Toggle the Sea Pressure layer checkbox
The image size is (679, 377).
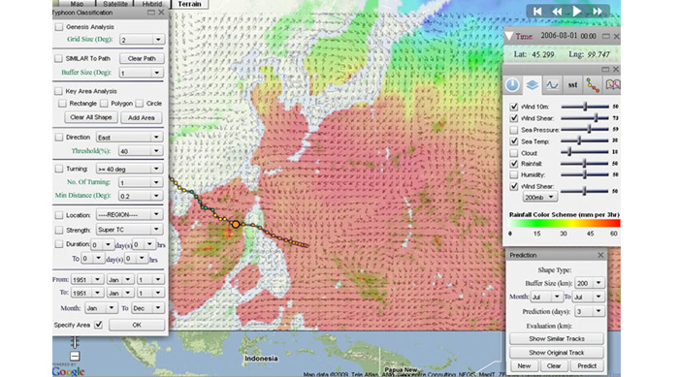[513, 130]
